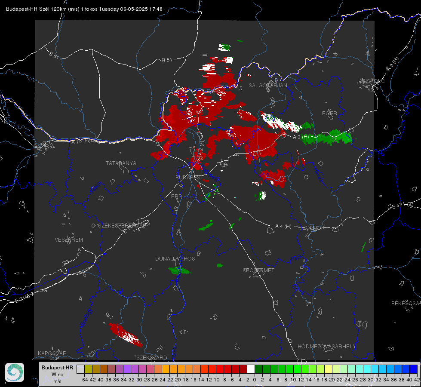Click the legend value label 42
This screenshot has width=421, height=387.
coord(417,380)
